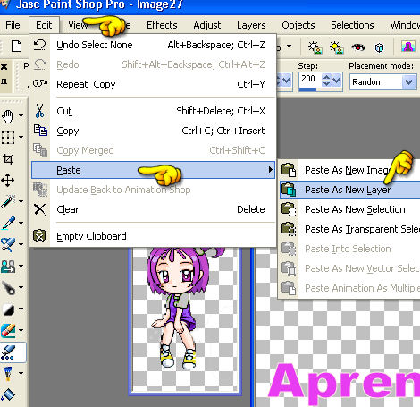Click the canvas with pink Apren text
The height and width of the screenshot is (407, 420).
click(x=338, y=353)
